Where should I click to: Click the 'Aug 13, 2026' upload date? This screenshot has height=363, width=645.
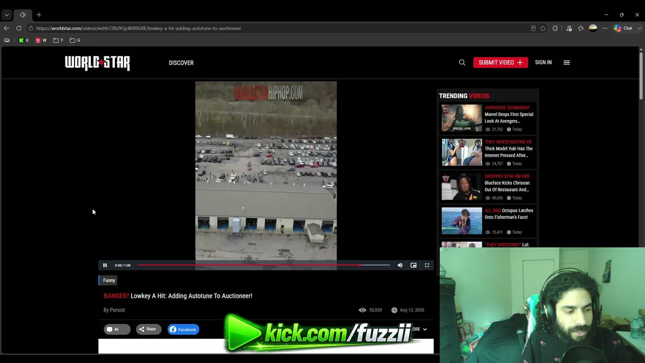click(412, 310)
